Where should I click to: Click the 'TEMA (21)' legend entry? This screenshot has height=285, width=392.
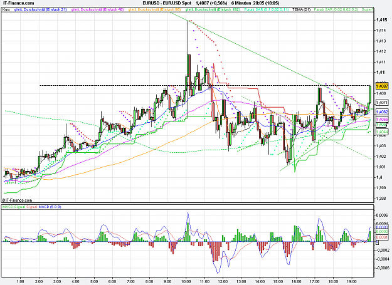click(x=301, y=9)
